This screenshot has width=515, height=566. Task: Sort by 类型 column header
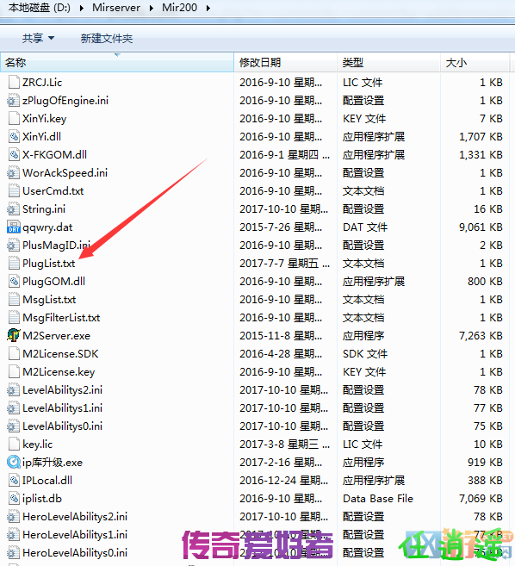(x=388, y=62)
